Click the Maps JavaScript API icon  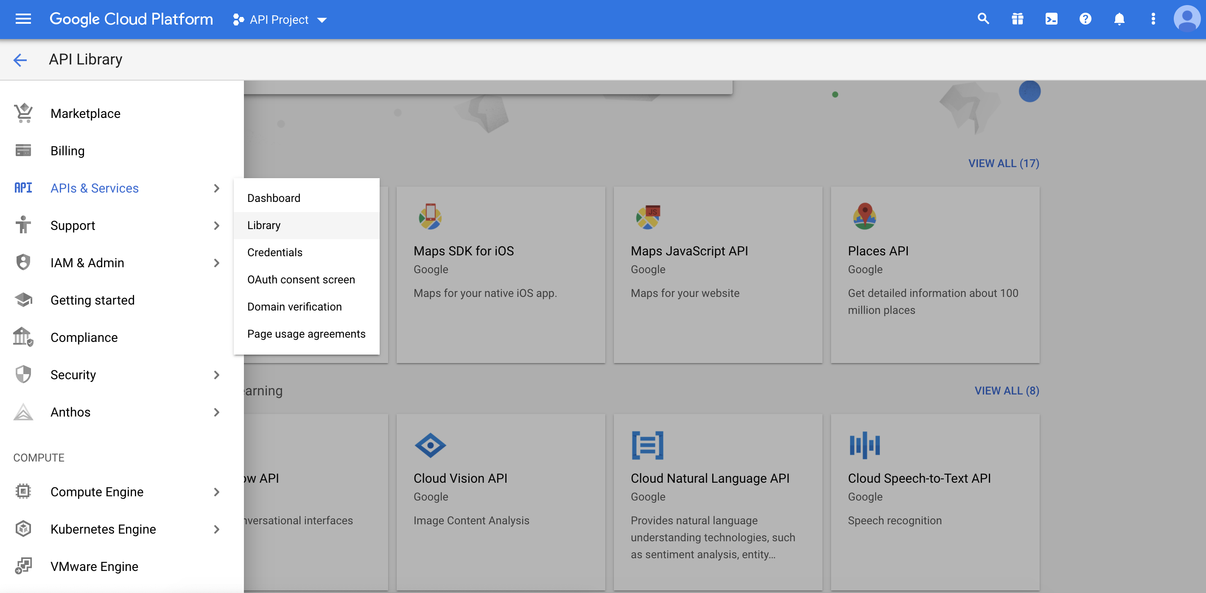[x=648, y=217]
